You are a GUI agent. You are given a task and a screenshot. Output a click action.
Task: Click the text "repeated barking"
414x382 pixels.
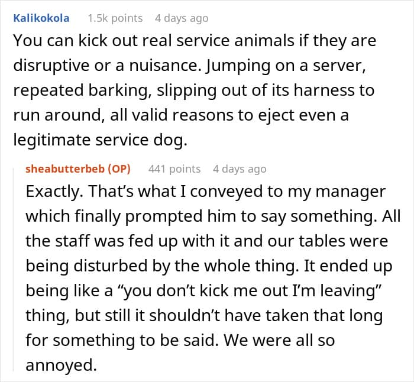82,90
